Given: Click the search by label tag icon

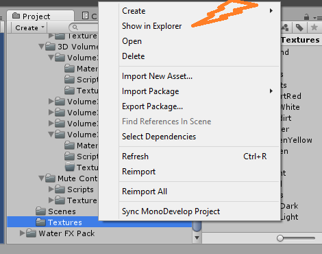Looking at the screenshot, I should click(299, 27).
